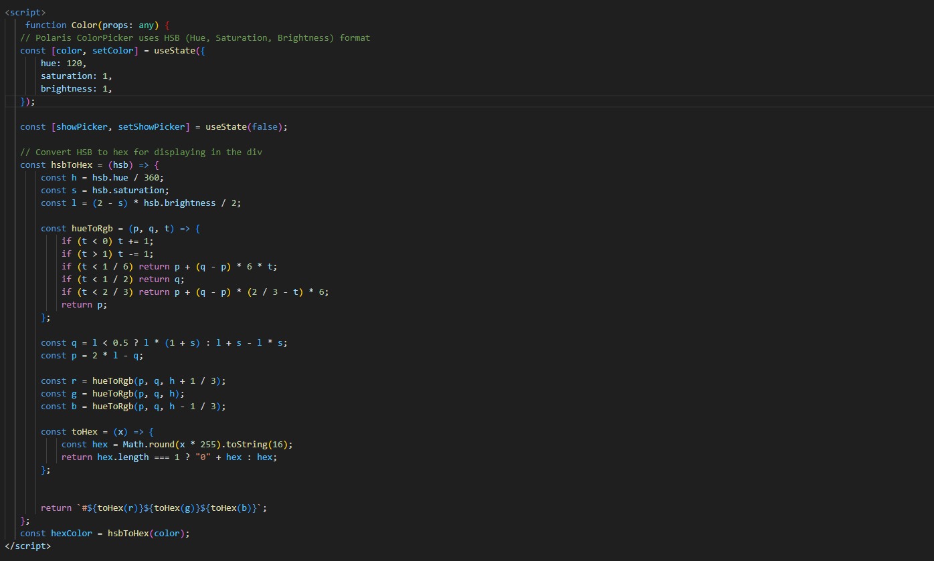Click the brightness: 1 property
This screenshot has width=934, height=561.
76,88
